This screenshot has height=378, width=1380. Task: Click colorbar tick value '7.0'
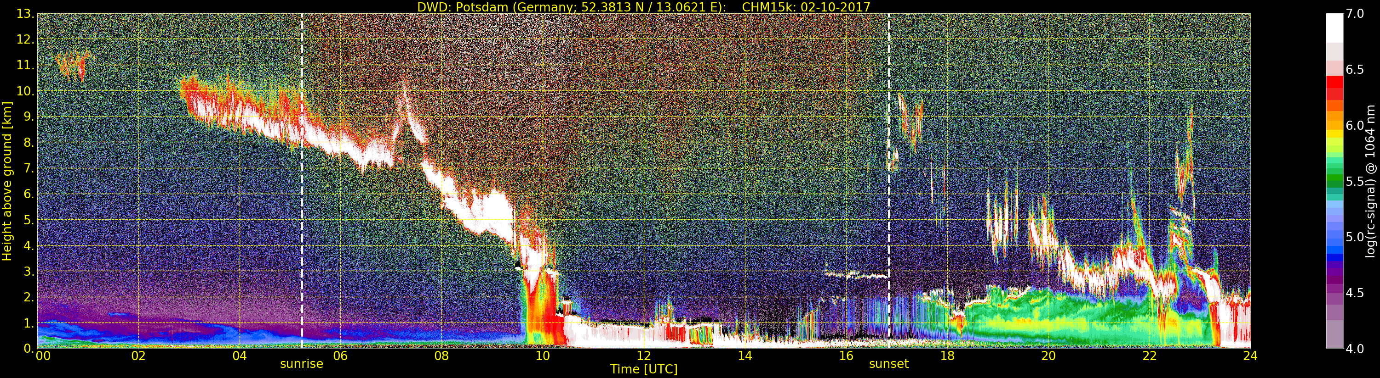(1355, 14)
